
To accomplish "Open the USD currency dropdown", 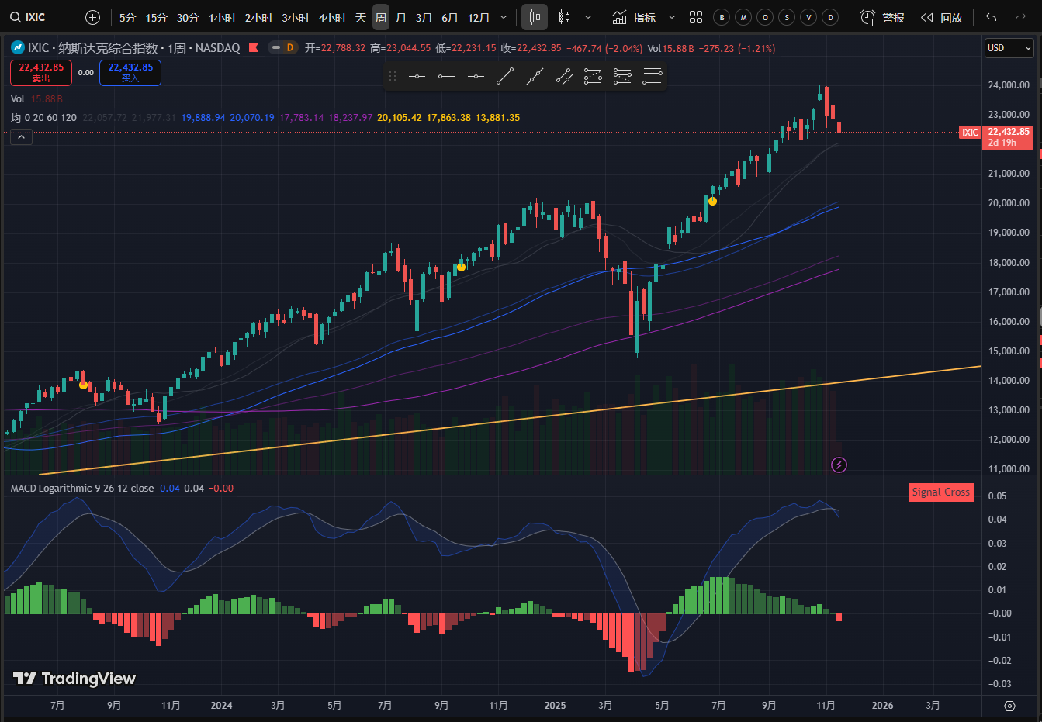I will [1009, 48].
